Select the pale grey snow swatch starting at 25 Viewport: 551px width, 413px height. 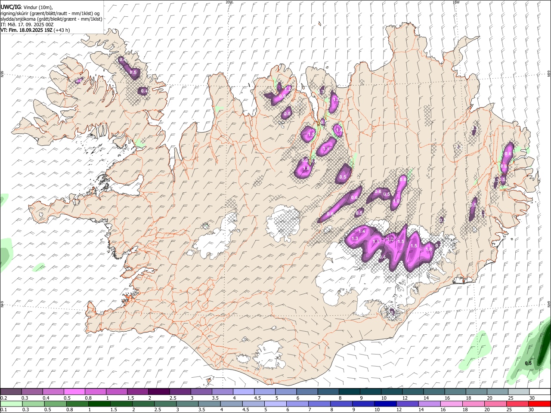pyautogui.click(x=519, y=392)
